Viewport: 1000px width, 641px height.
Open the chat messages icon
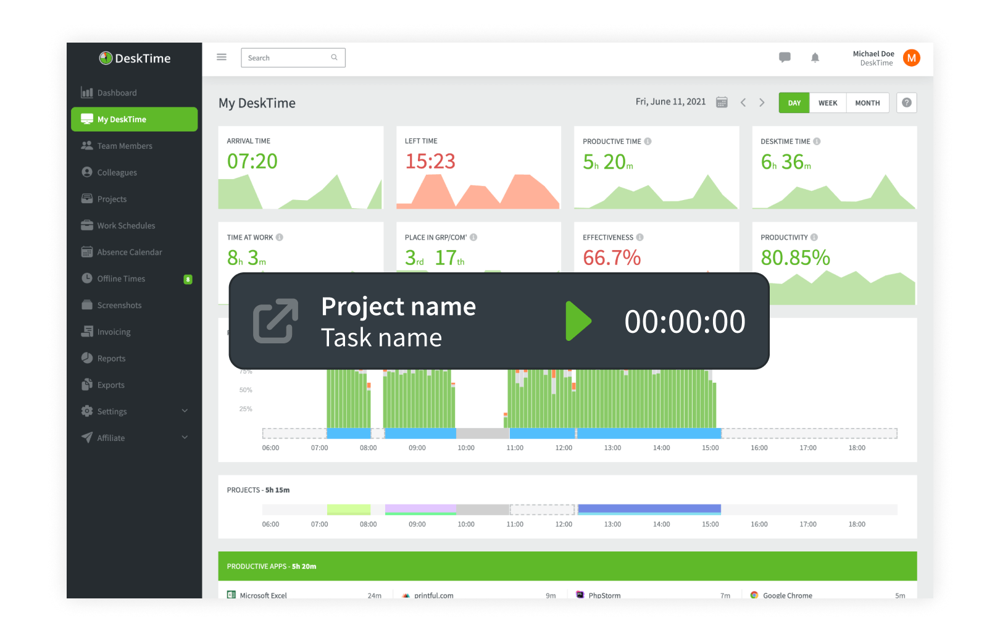click(785, 57)
